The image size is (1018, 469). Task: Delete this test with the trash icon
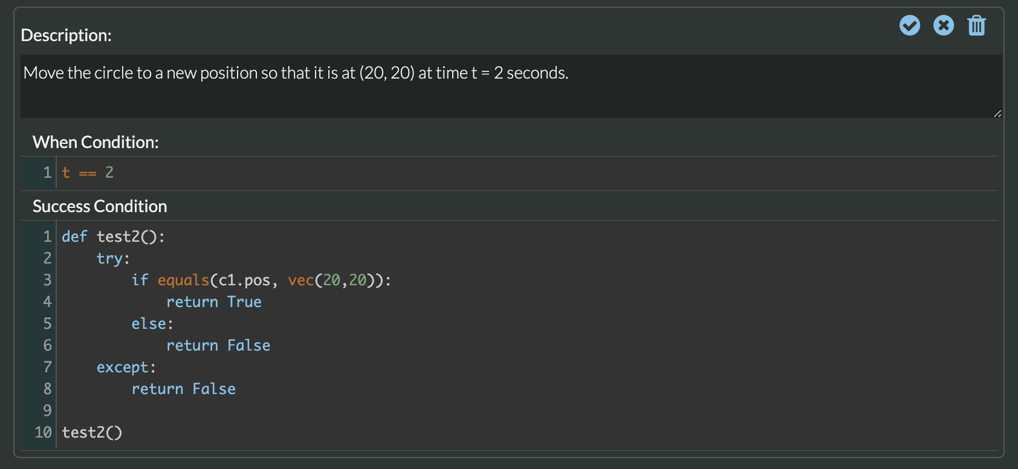977,25
